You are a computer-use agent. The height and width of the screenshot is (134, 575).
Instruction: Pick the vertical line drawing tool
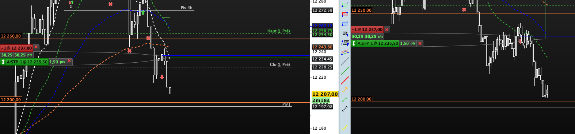344,118
